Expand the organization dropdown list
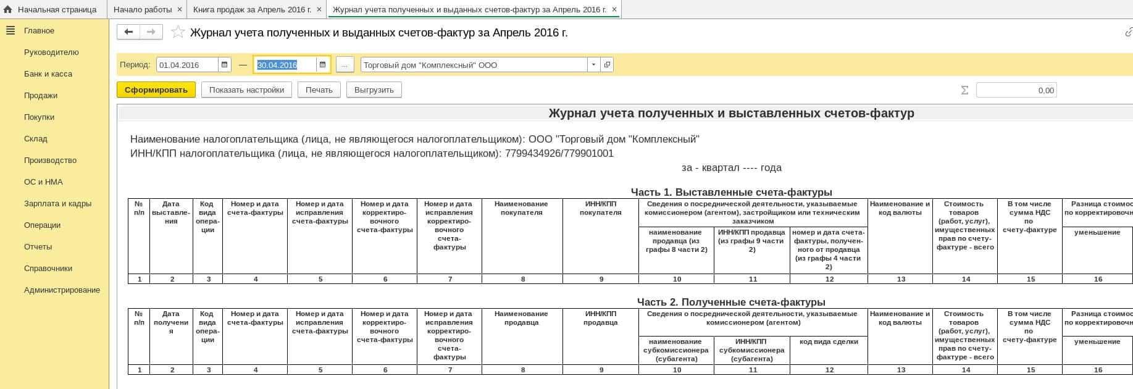Screen dimensions: 1133x389 click(594, 65)
